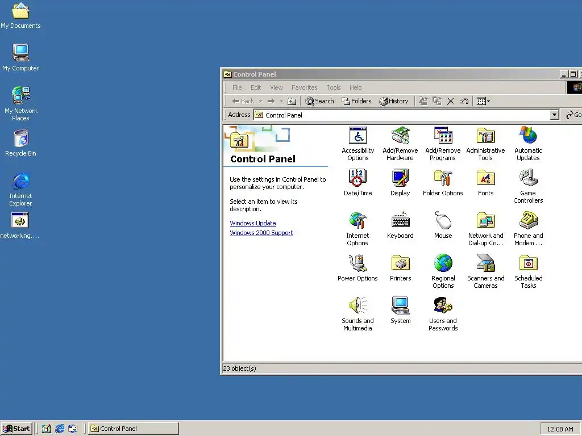The height and width of the screenshot is (436, 582).
Task: Open the Edit menu
Action: click(x=256, y=87)
